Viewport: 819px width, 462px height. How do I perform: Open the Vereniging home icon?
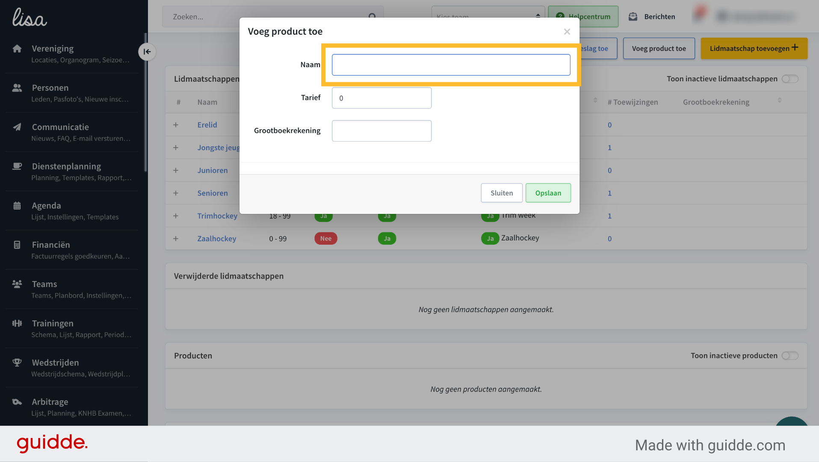17,48
